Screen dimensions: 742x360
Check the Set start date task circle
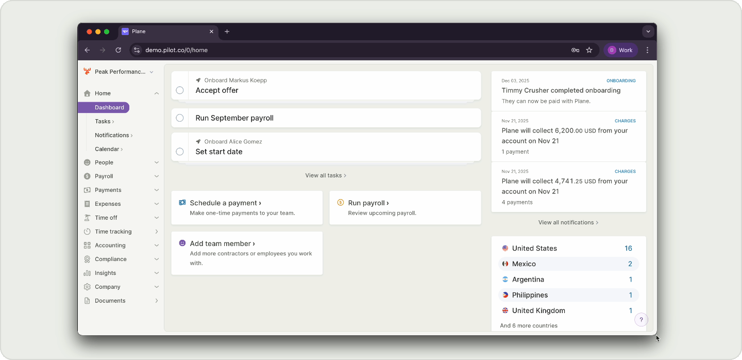179,151
